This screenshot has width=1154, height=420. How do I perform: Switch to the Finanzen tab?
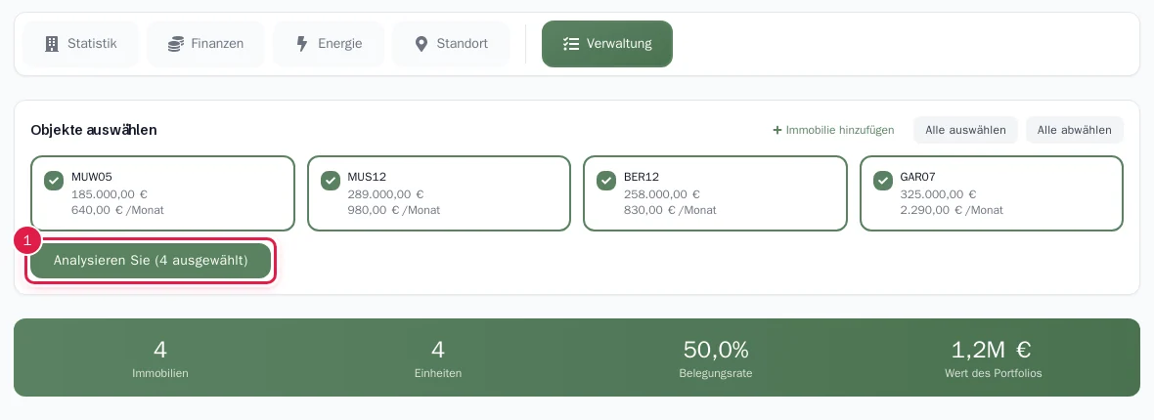pyautogui.click(x=205, y=44)
